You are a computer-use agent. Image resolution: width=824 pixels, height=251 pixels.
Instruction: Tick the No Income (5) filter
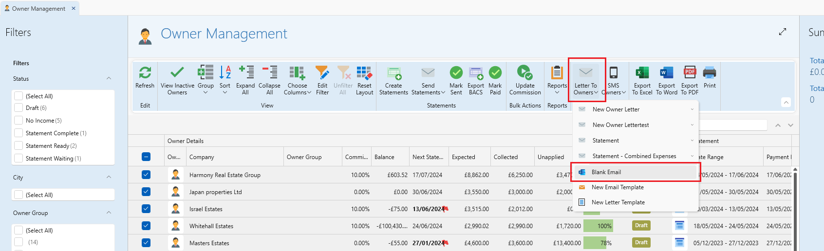click(19, 120)
